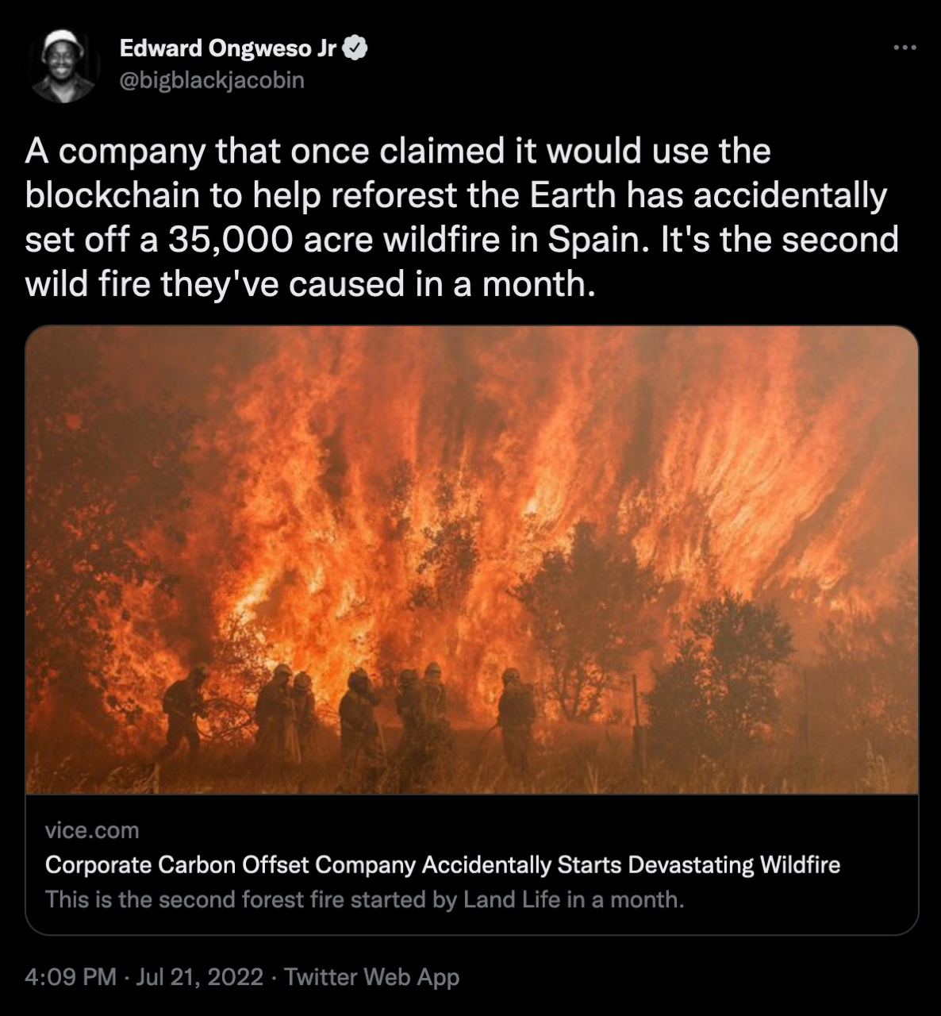Open the wildfire preview image
Screen dimensions: 941x1016
pos(471,559)
